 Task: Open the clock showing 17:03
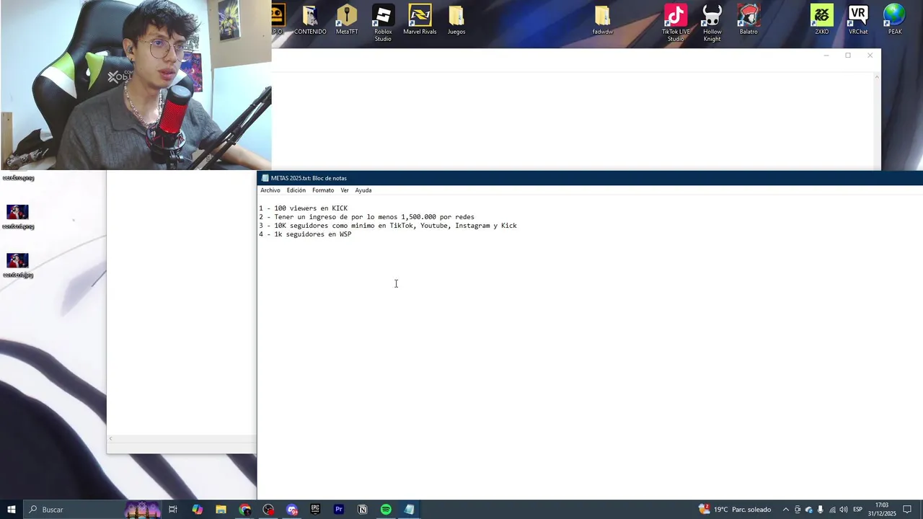882,510
